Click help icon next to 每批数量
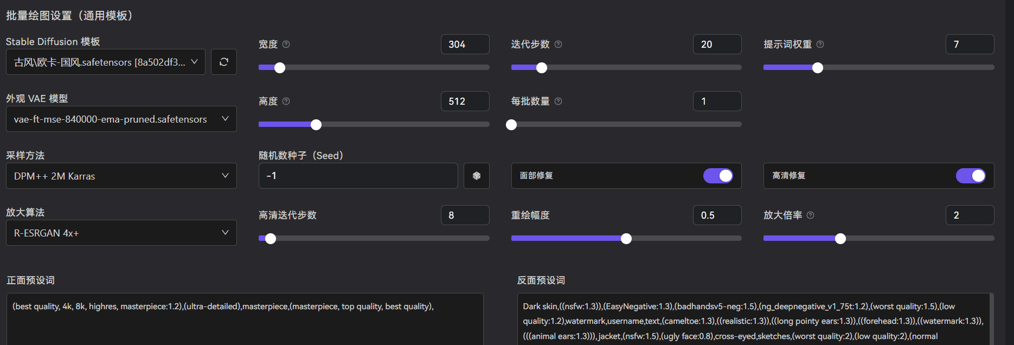 click(x=559, y=101)
